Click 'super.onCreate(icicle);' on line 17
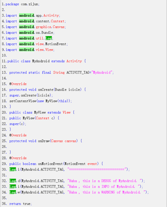Image resolution: width=167 pixels, height=207 pixels. click(x=31, y=95)
